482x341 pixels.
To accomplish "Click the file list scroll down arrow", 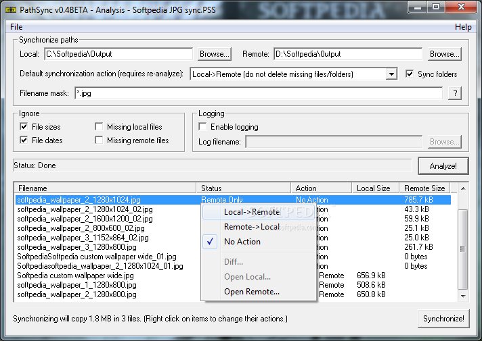I will click(463, 296).
